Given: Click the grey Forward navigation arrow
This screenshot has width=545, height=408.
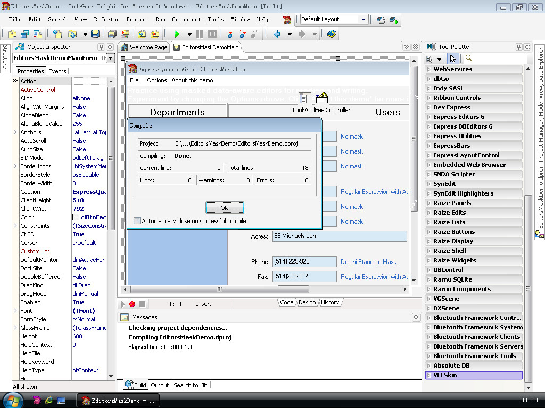Looking at the screenshot, I should point(302,34).
